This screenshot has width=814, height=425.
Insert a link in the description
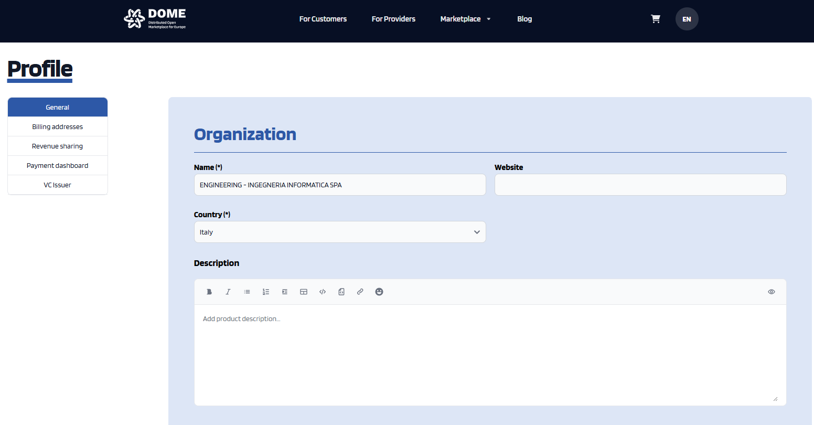click(x=360, y=292)
